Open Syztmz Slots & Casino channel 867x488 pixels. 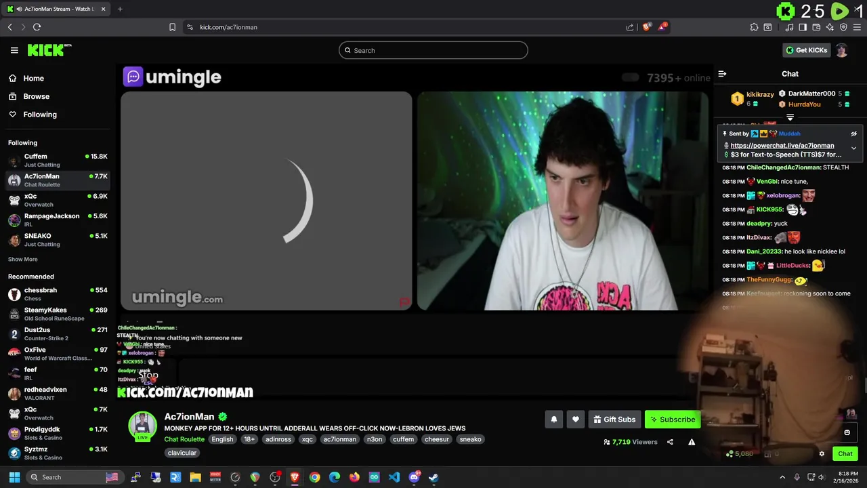pos(58,453)
